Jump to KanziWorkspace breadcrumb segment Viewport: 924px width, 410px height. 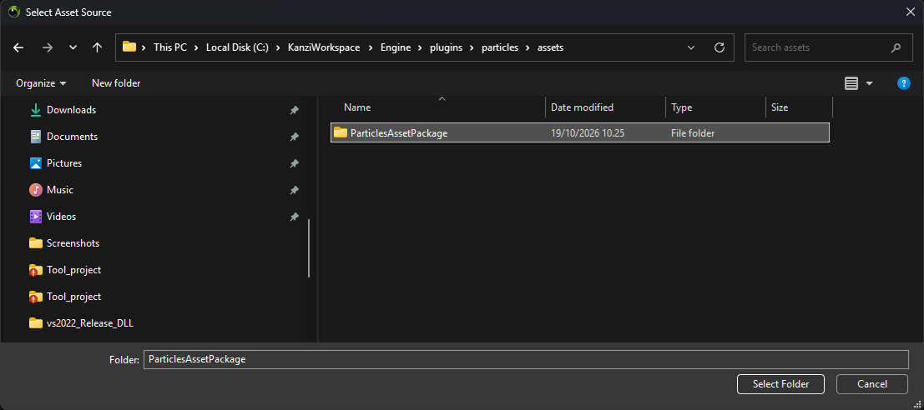click(324, 47)
